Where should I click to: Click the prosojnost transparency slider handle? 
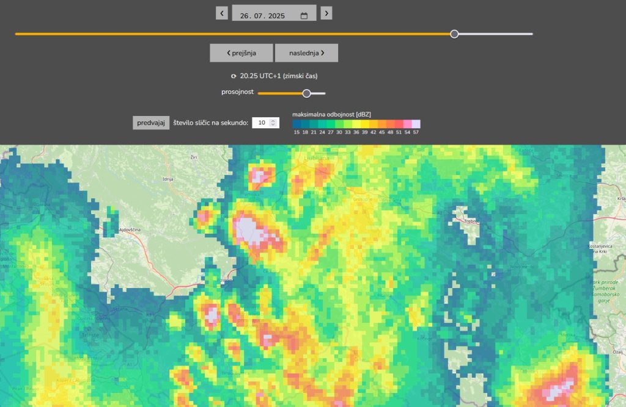[307, 93]
